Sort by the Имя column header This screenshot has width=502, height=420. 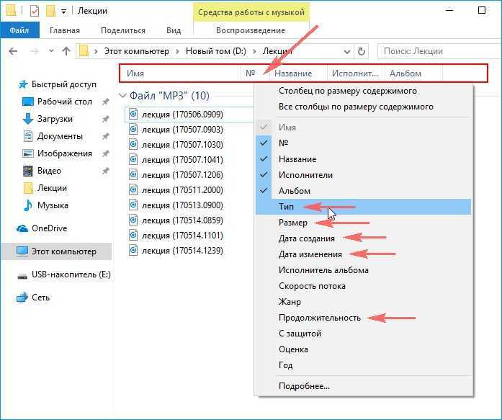click(x=181, y=73)
